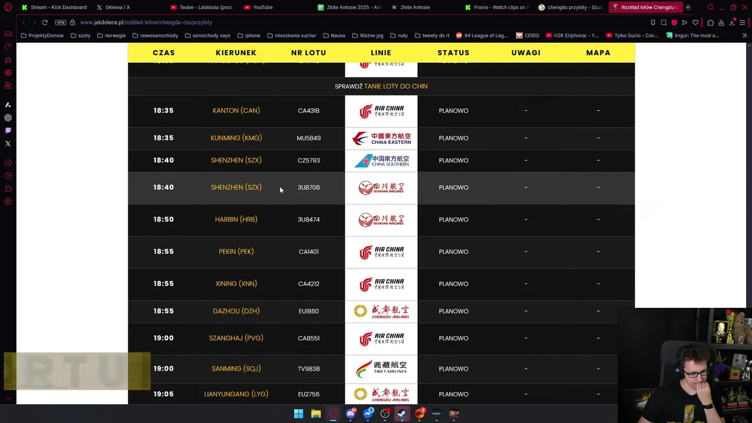The image size is (752, 423).
Task: Open toolbar Extensions cube icon
Action: click(x=710, y=22)
